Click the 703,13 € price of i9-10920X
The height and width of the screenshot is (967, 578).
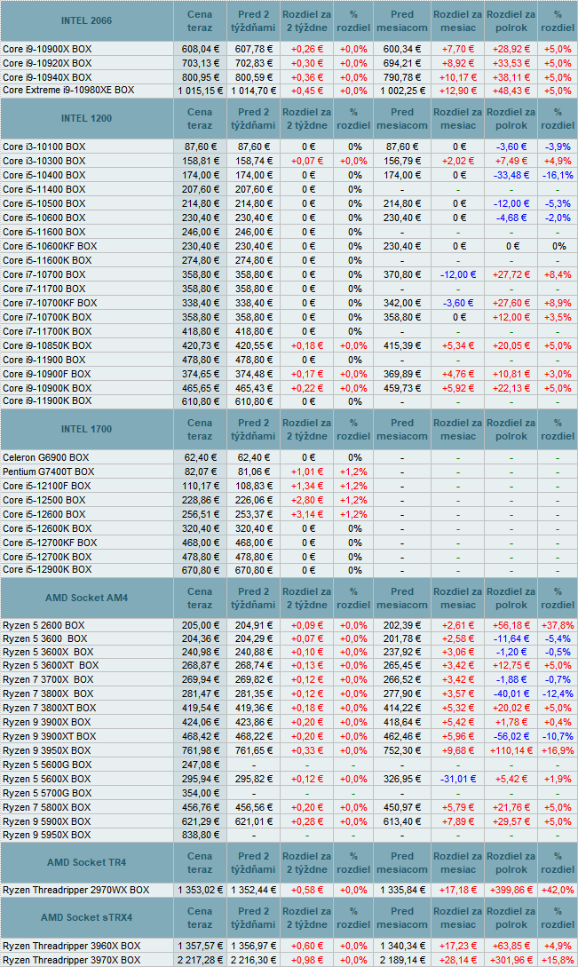tap(201, 63)
